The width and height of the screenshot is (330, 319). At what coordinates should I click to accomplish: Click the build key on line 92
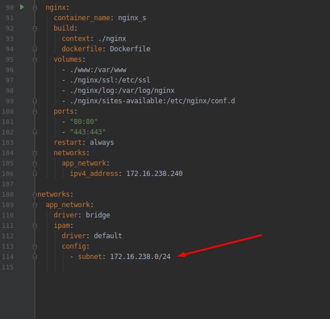(64, 28)
